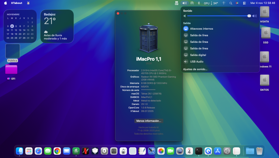Click the Tahoe 26.1 (25B78) macOS value
The width and height of the screenshot is (279, 158).
pos(151,94)
